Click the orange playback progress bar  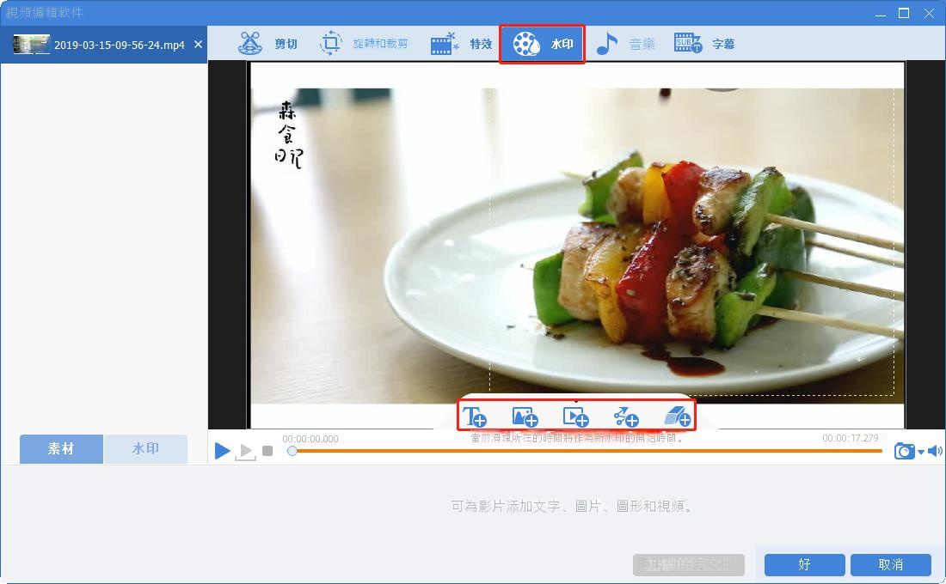tap(588, 451)
